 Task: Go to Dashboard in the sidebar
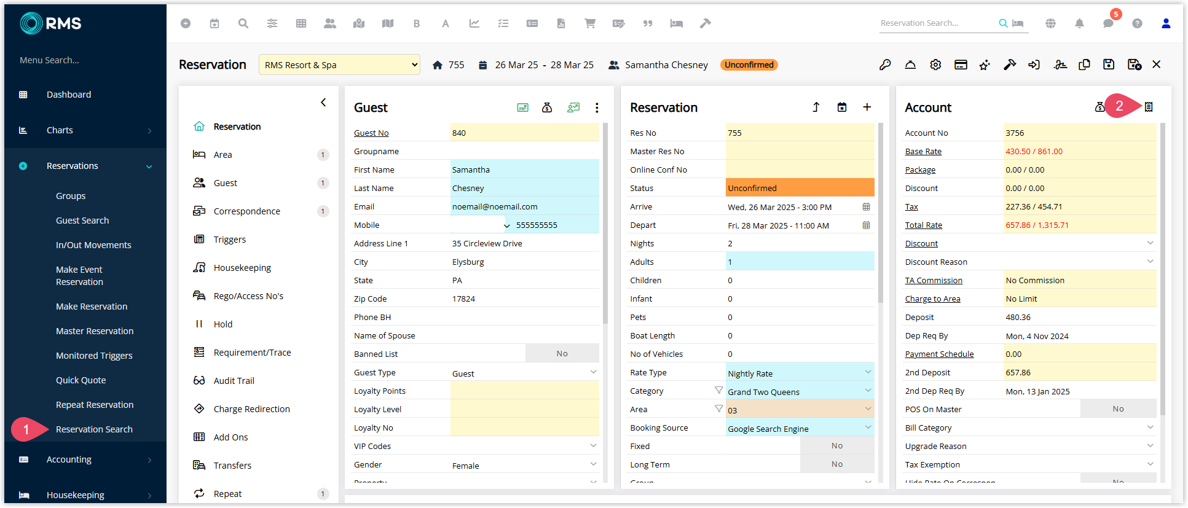click(69, 95)
